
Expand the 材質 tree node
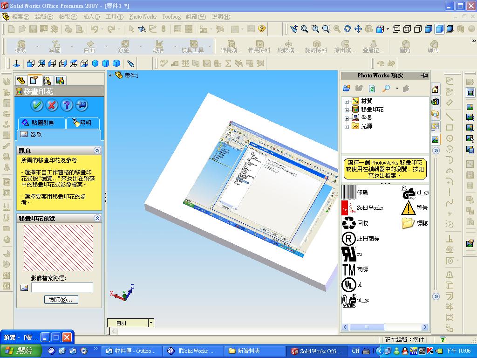(x=347, y=102)
